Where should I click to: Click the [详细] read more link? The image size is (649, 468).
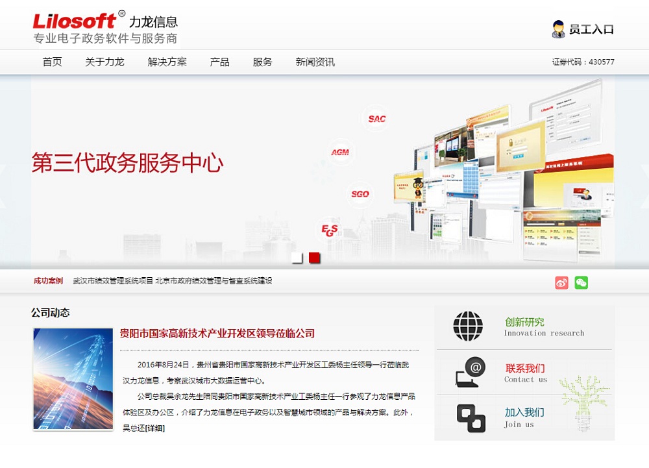pyautogui.click(x=155, y=428)
